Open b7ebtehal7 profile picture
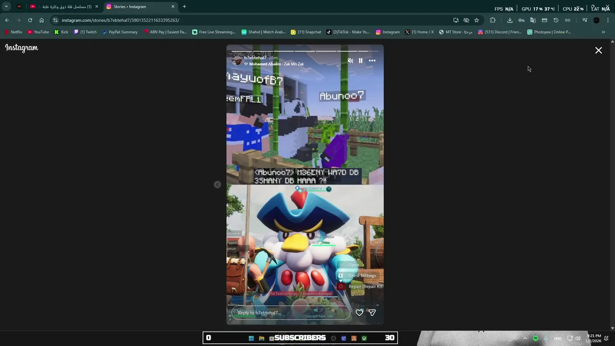This screenshot has width=615, height=346. 237,61
